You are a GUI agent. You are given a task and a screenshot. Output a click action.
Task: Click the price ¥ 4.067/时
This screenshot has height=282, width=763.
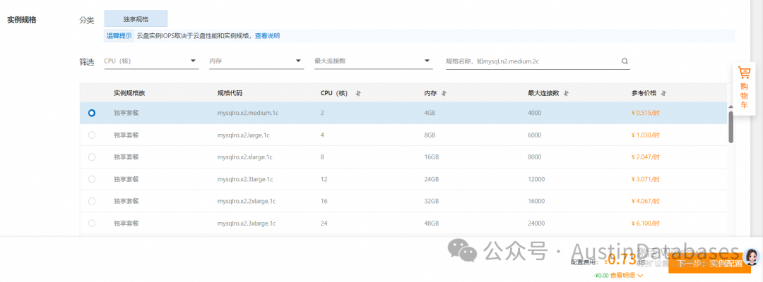[646, 201]
